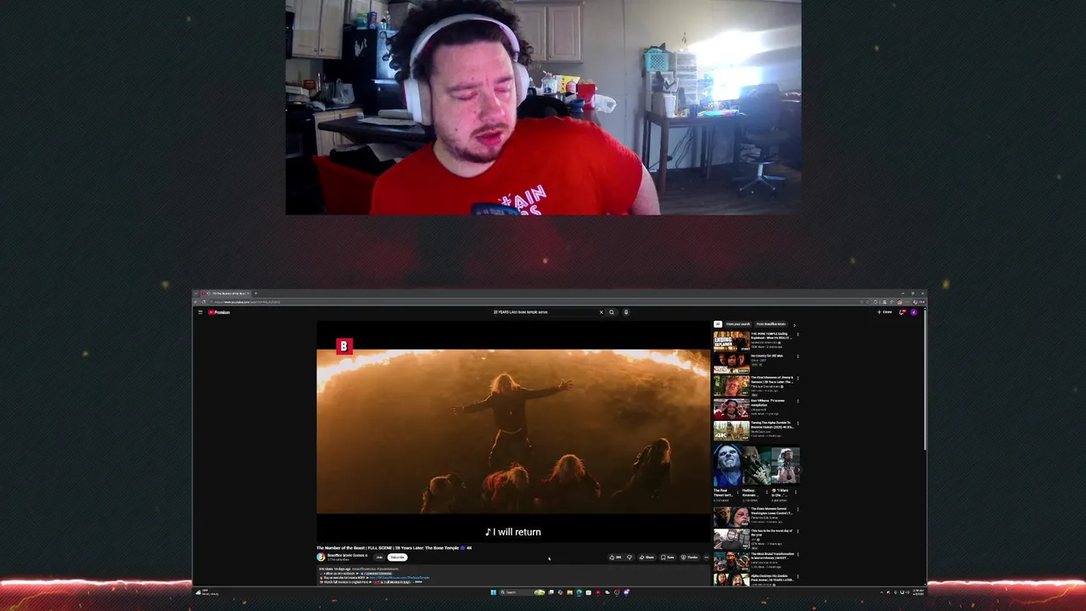Viewport: 1086px width, 611px height.
Task: Click the Create button
Action: pos(885,312)
